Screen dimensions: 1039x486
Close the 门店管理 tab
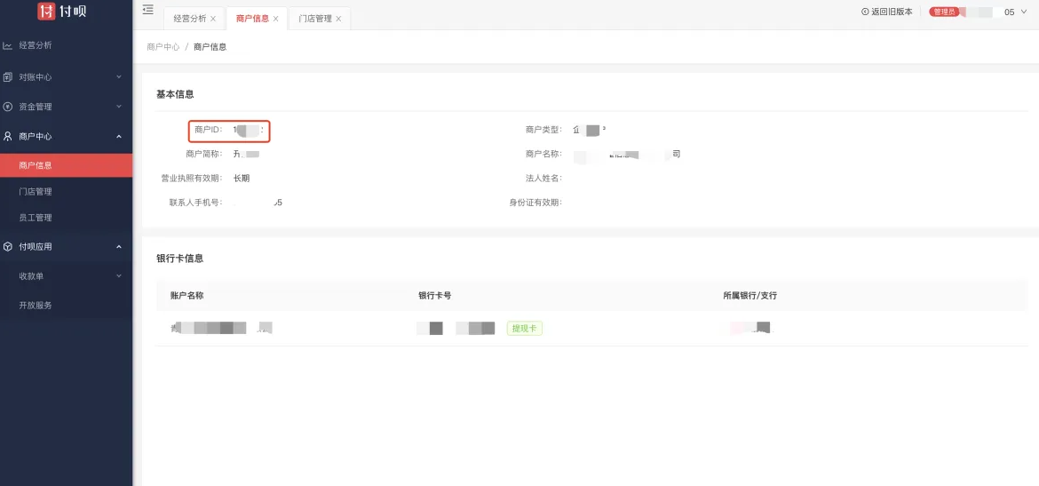[338, 19]
